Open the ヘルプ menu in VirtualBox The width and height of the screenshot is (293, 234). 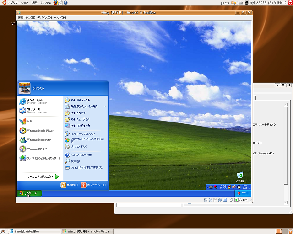click(x=60, y=18)
